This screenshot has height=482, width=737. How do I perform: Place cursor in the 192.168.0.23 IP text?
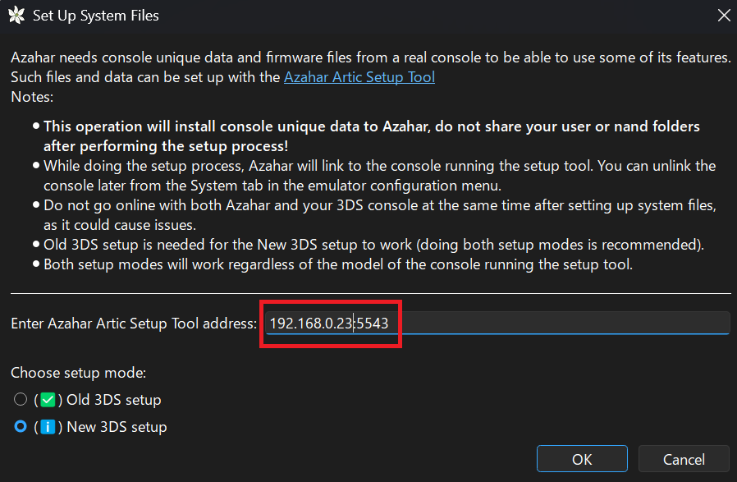point(308,324)
